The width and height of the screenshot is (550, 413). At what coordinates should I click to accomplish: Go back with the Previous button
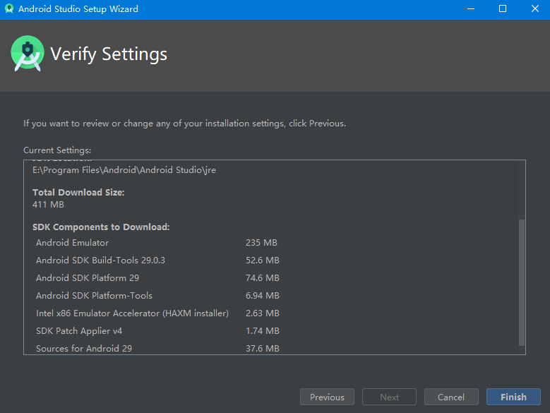point(327,397)
